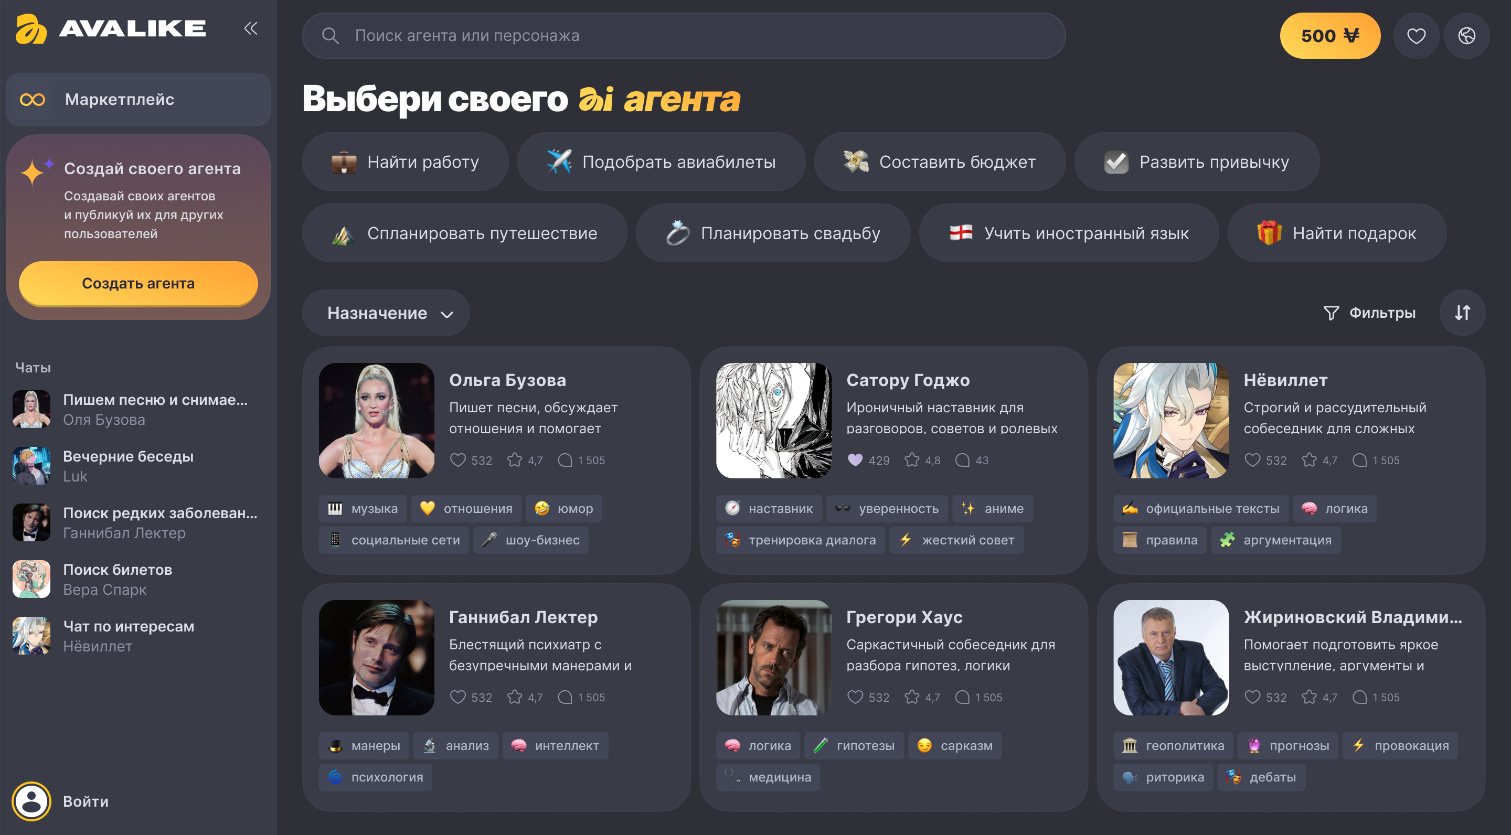Select the Спланировать путешествие quick task

click(x=464, y=233)
